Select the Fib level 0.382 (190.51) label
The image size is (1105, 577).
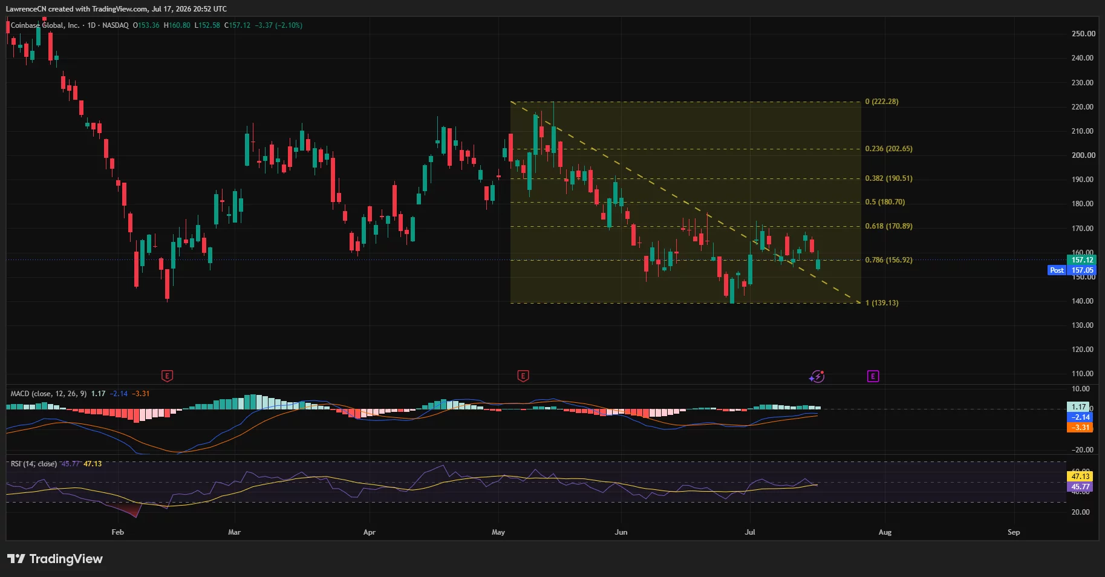[x=888, y=178]
